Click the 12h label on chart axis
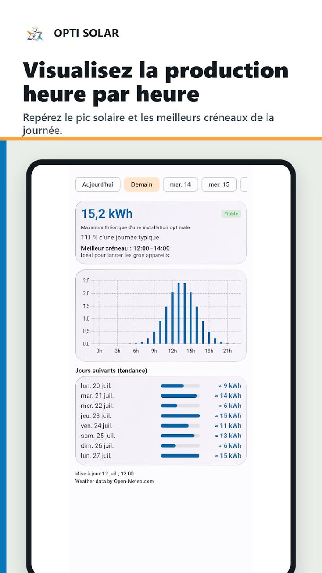Viewport: 322px width, 573px height. 172,351
